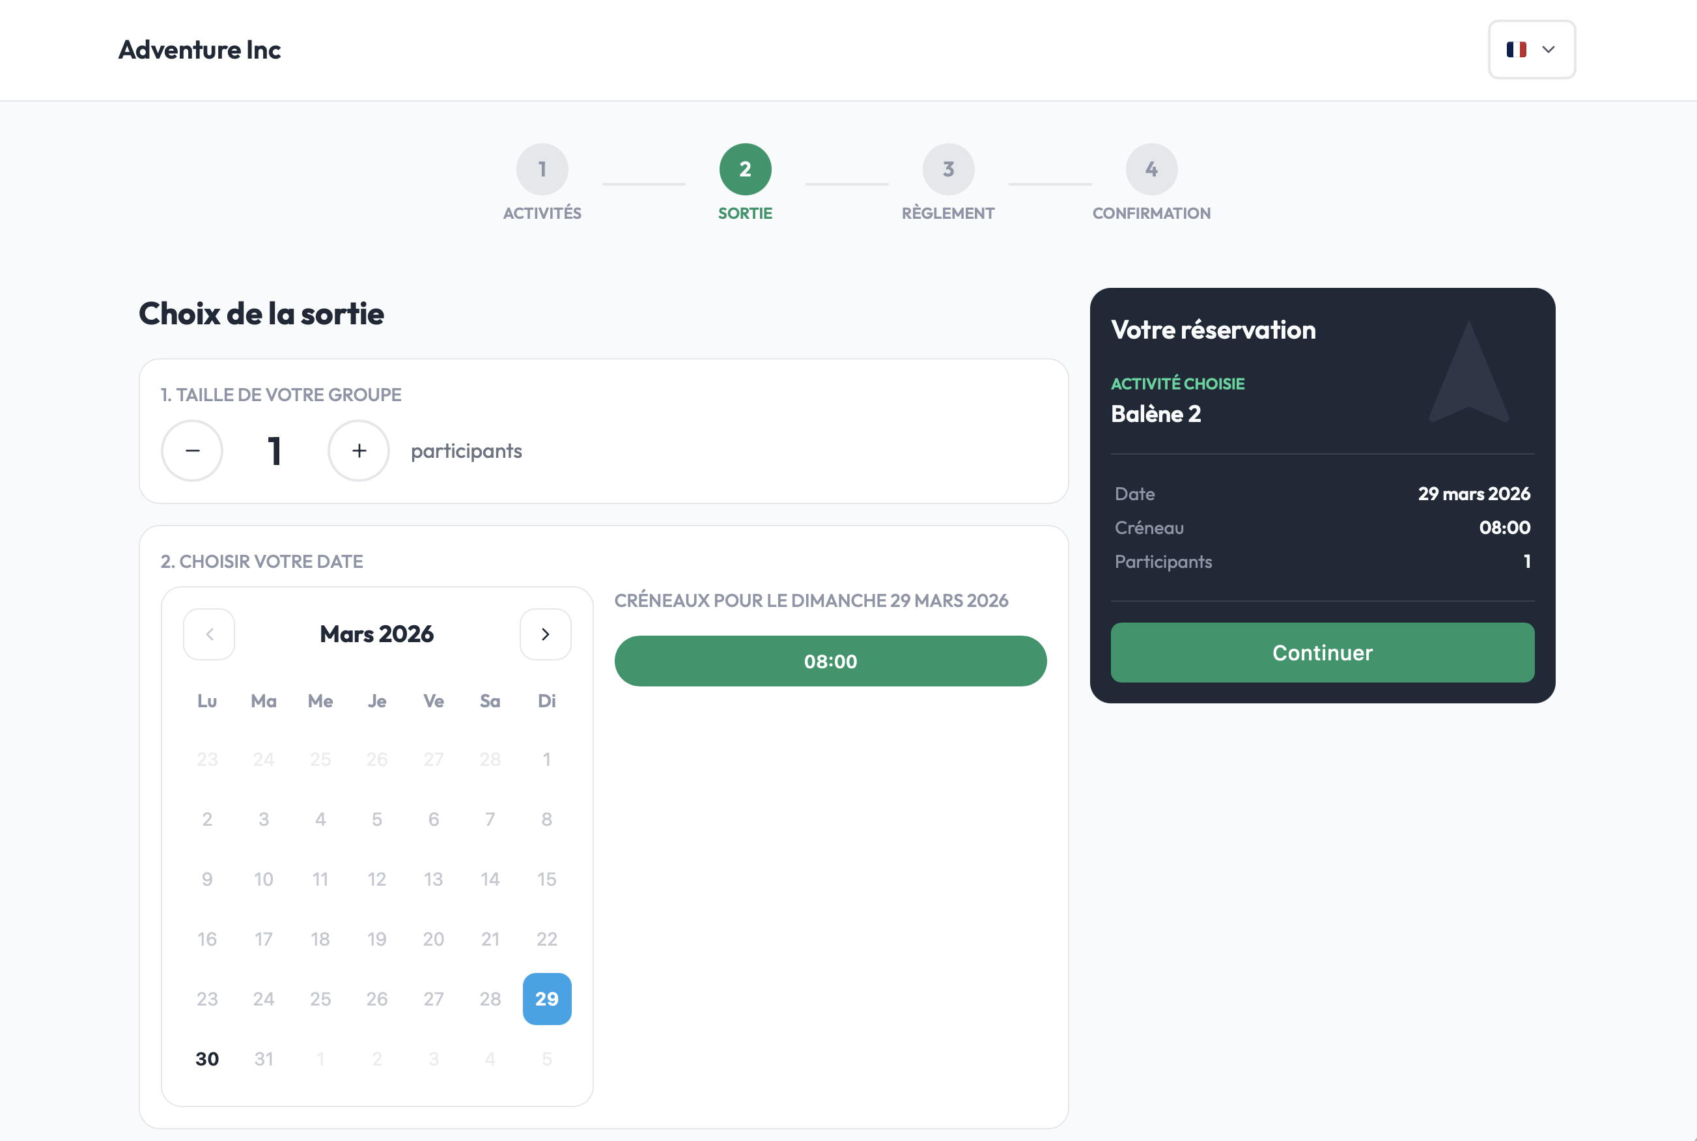Click the Balène 2 activity name in reservation summary
The image size is (1697, 1141).
point(1155,414)
